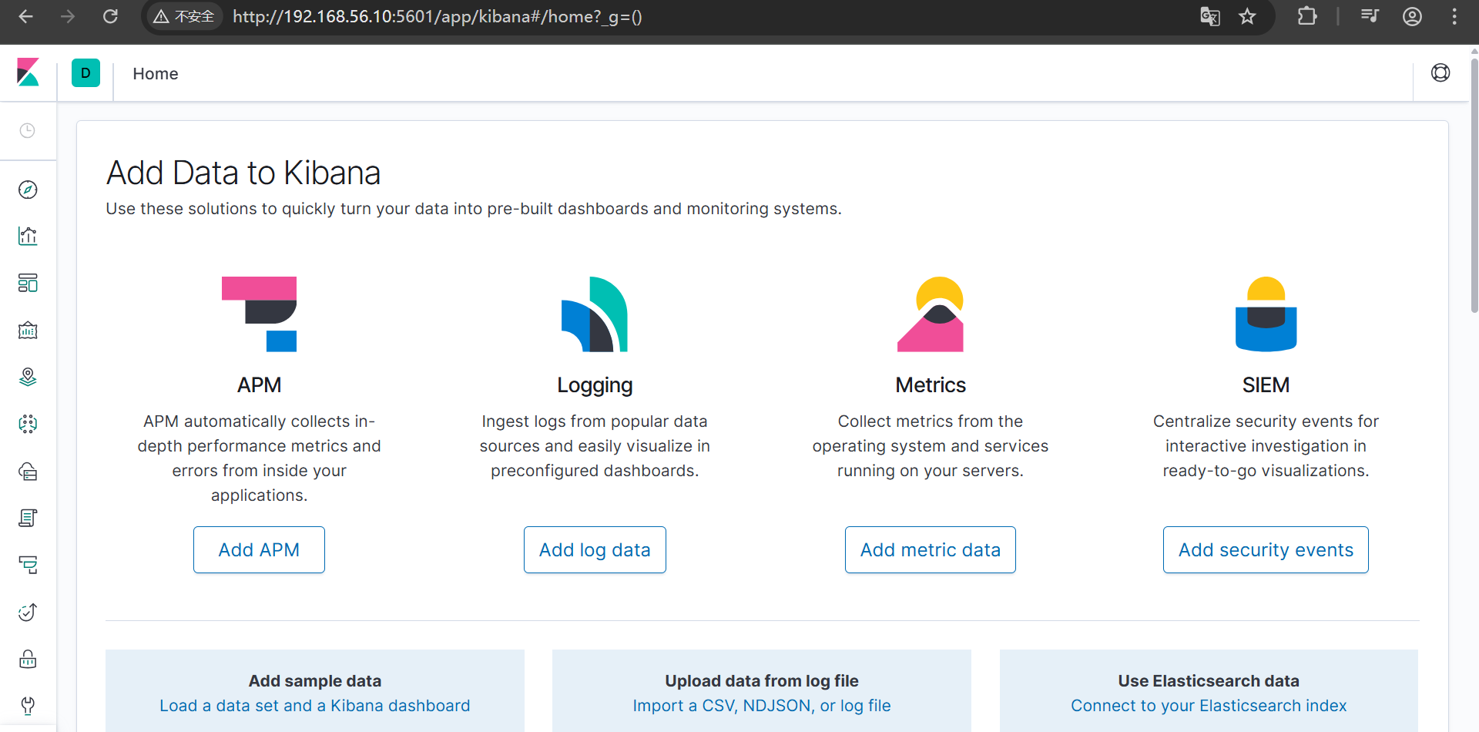
Task: Open Dev Tools wrench icon in sidebar
Action: click(28, 706)
